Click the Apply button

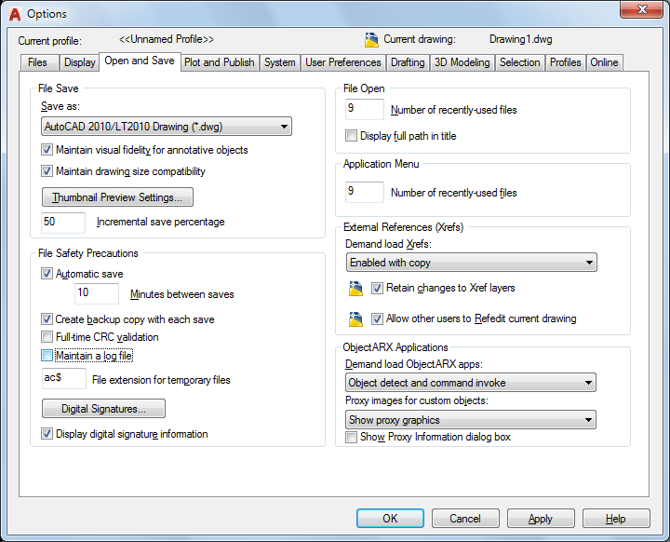tap(541, 519)
